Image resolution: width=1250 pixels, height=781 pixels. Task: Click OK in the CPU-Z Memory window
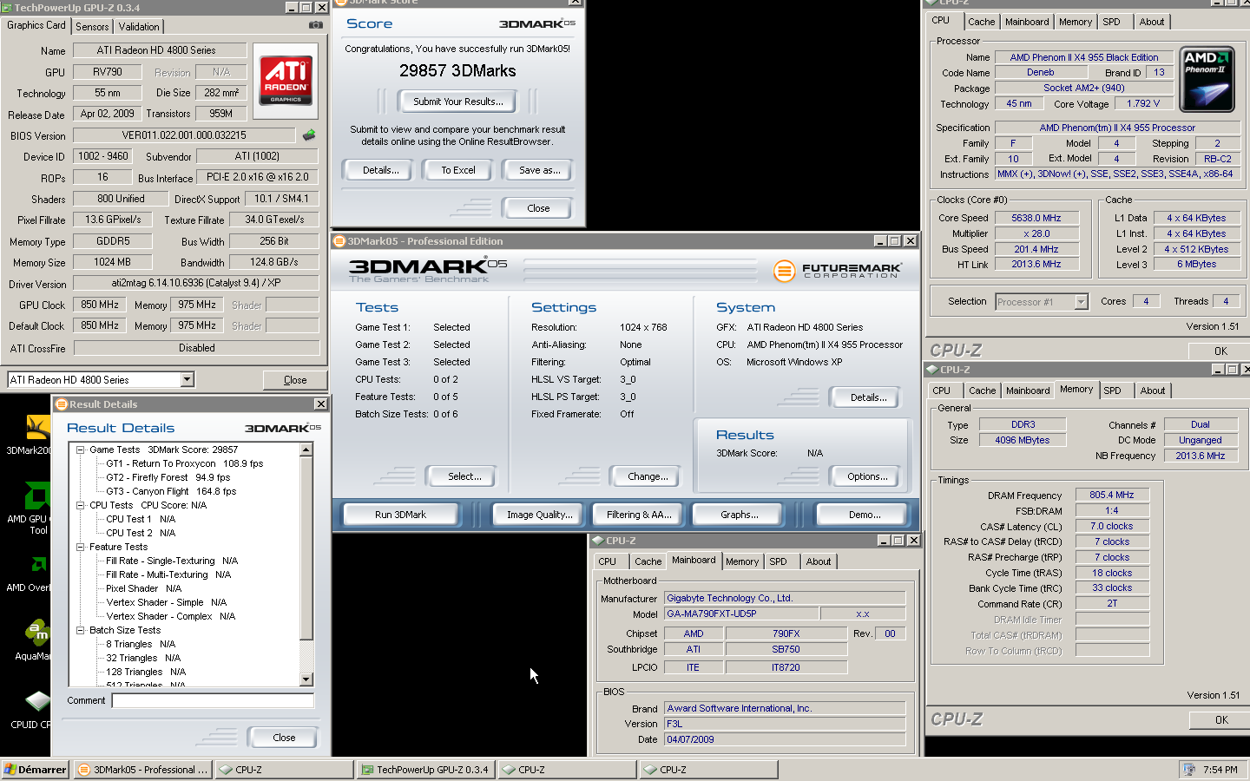[1220, 720]
